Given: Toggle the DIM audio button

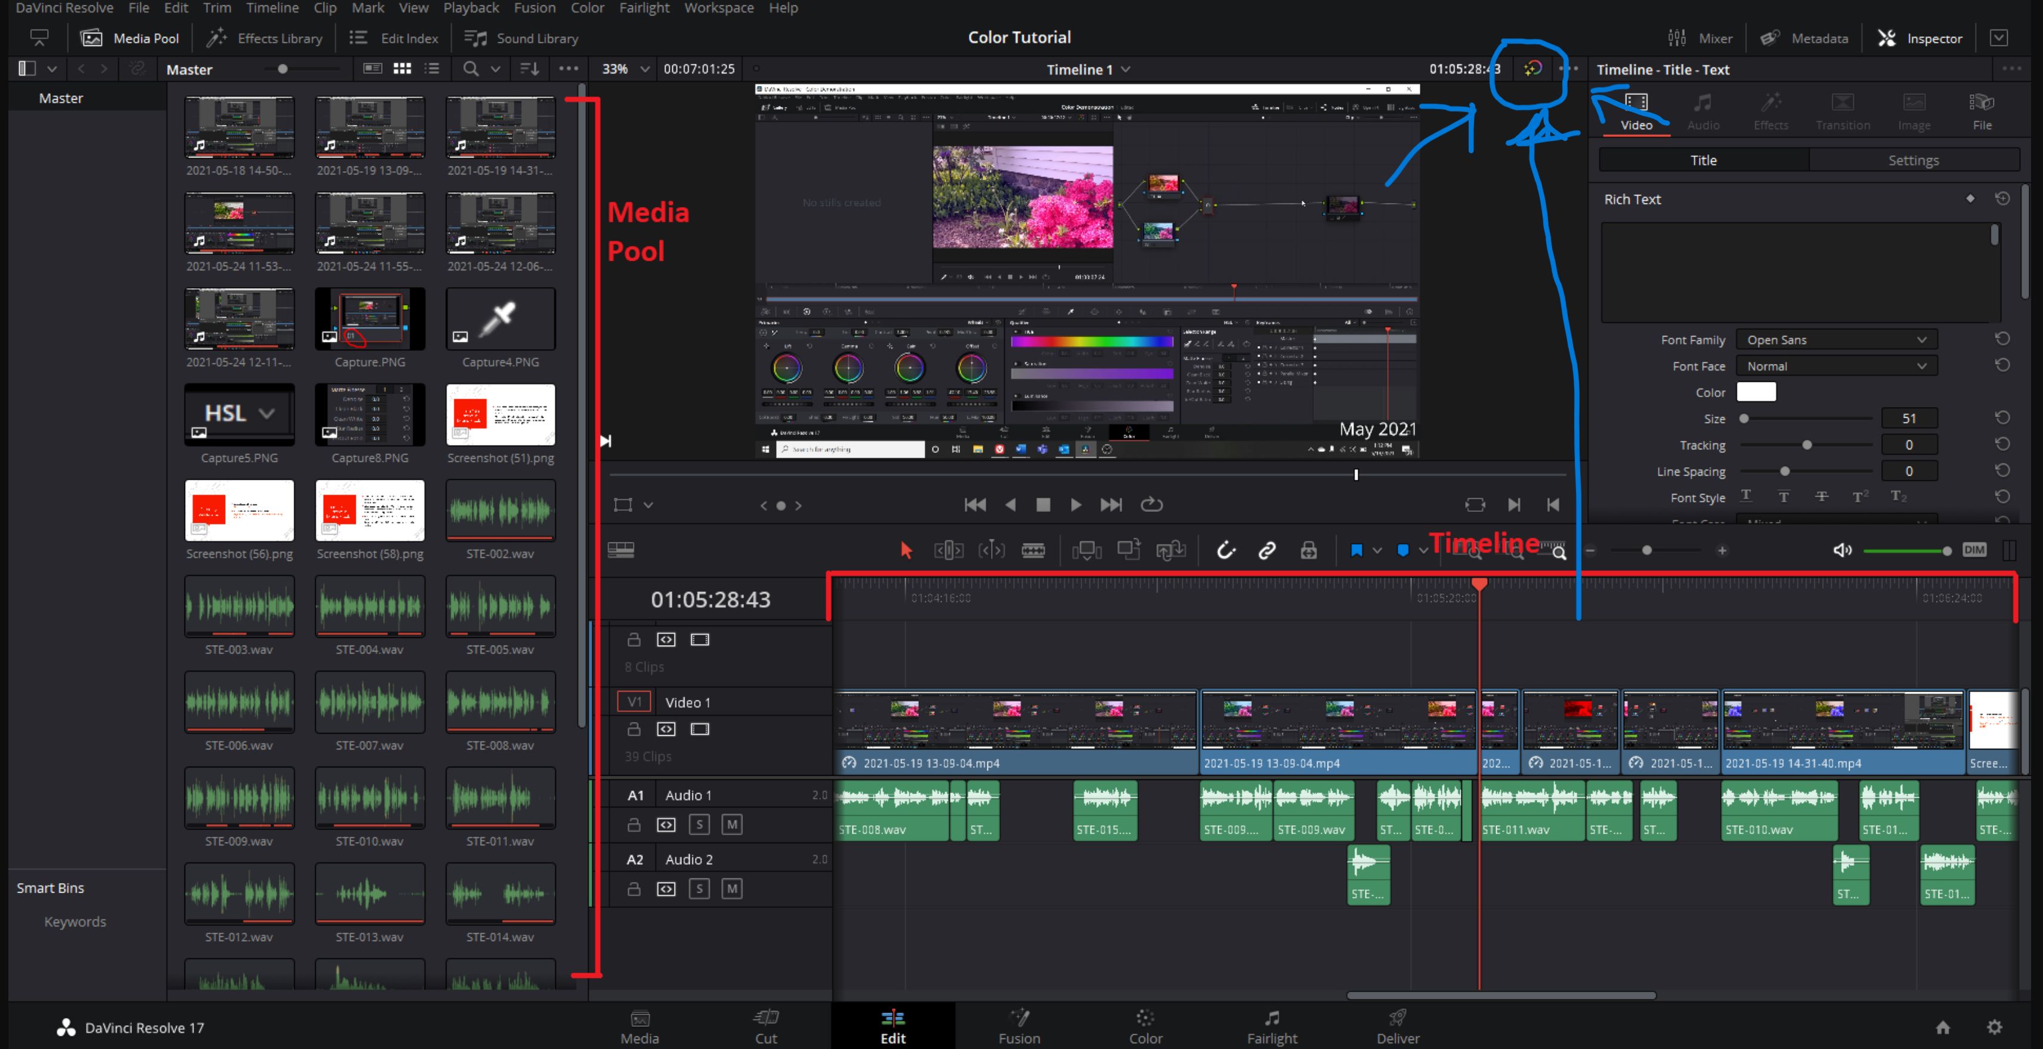Looking at the screenshot, I should pos(1974,550).
